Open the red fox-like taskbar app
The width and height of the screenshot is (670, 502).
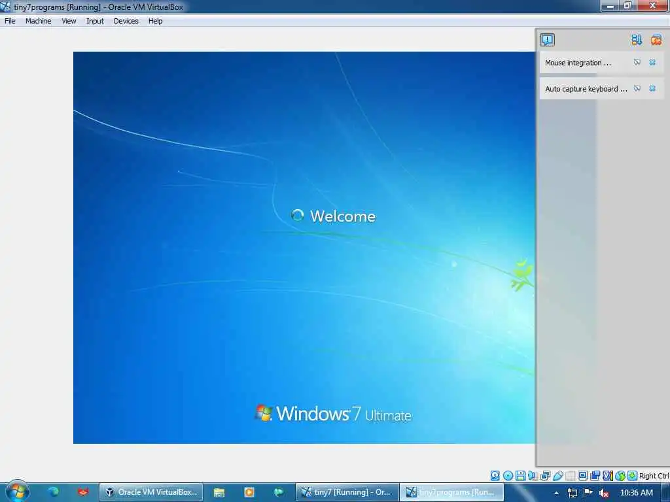[x=83, y=492]
